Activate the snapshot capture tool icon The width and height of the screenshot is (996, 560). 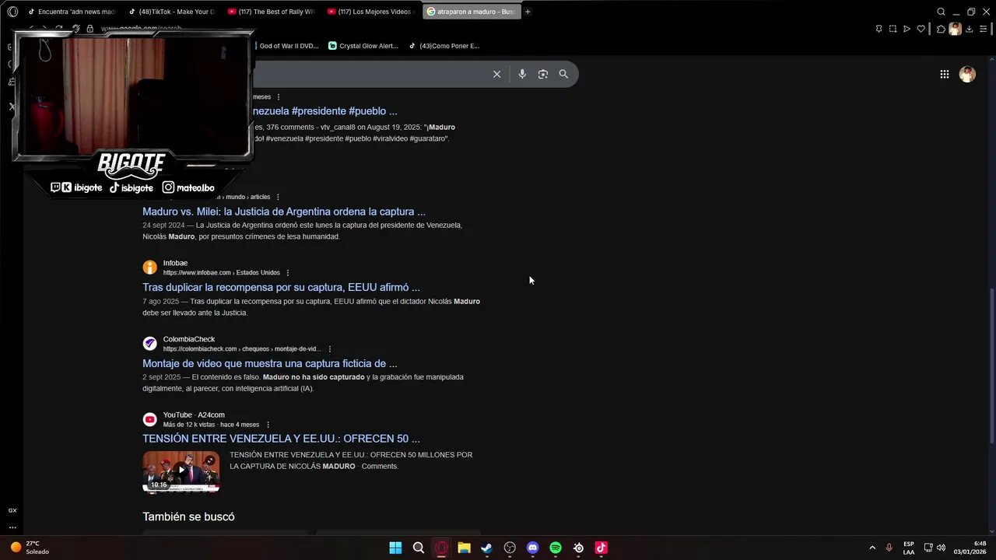point(893,29)
